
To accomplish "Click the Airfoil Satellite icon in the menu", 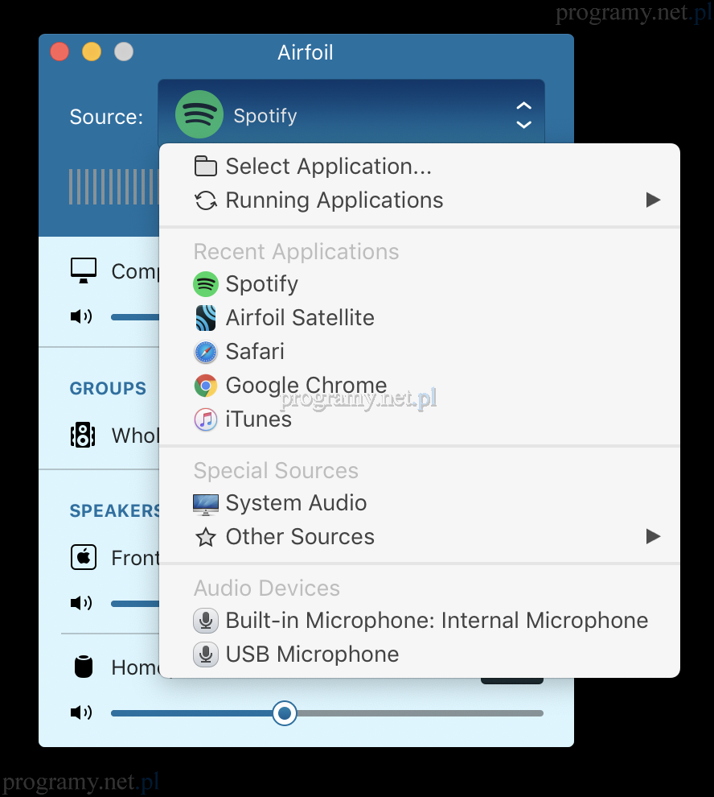I will pyautogui.click(x=206, y=318).
